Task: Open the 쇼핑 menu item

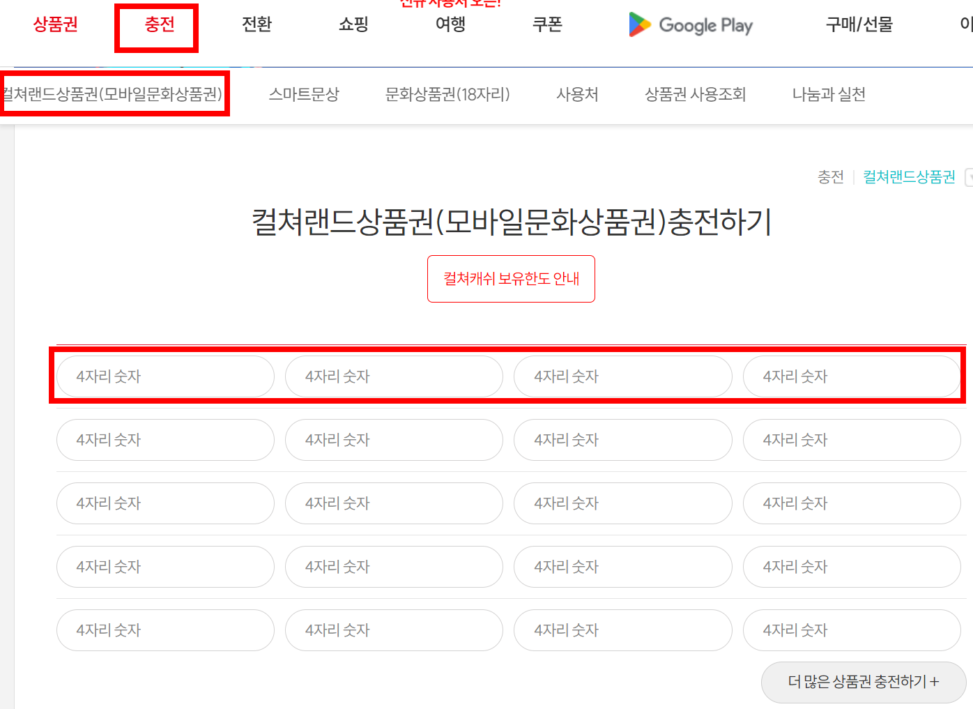Action: [x=353, y=24]
